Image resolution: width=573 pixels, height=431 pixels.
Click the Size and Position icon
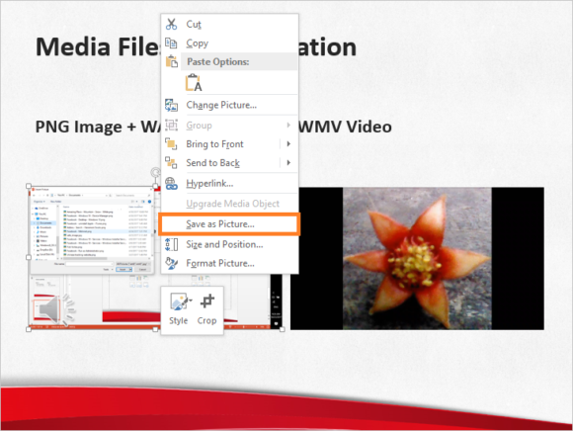[x=171, y=244]
